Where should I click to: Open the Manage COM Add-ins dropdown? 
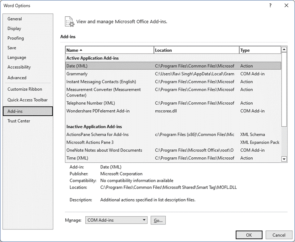[x=116, y=220]
